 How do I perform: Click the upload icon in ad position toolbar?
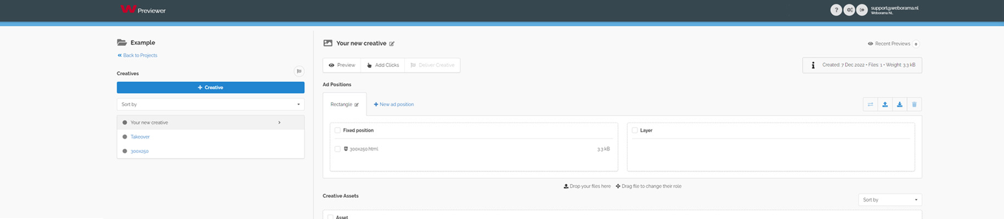[885, 105]
